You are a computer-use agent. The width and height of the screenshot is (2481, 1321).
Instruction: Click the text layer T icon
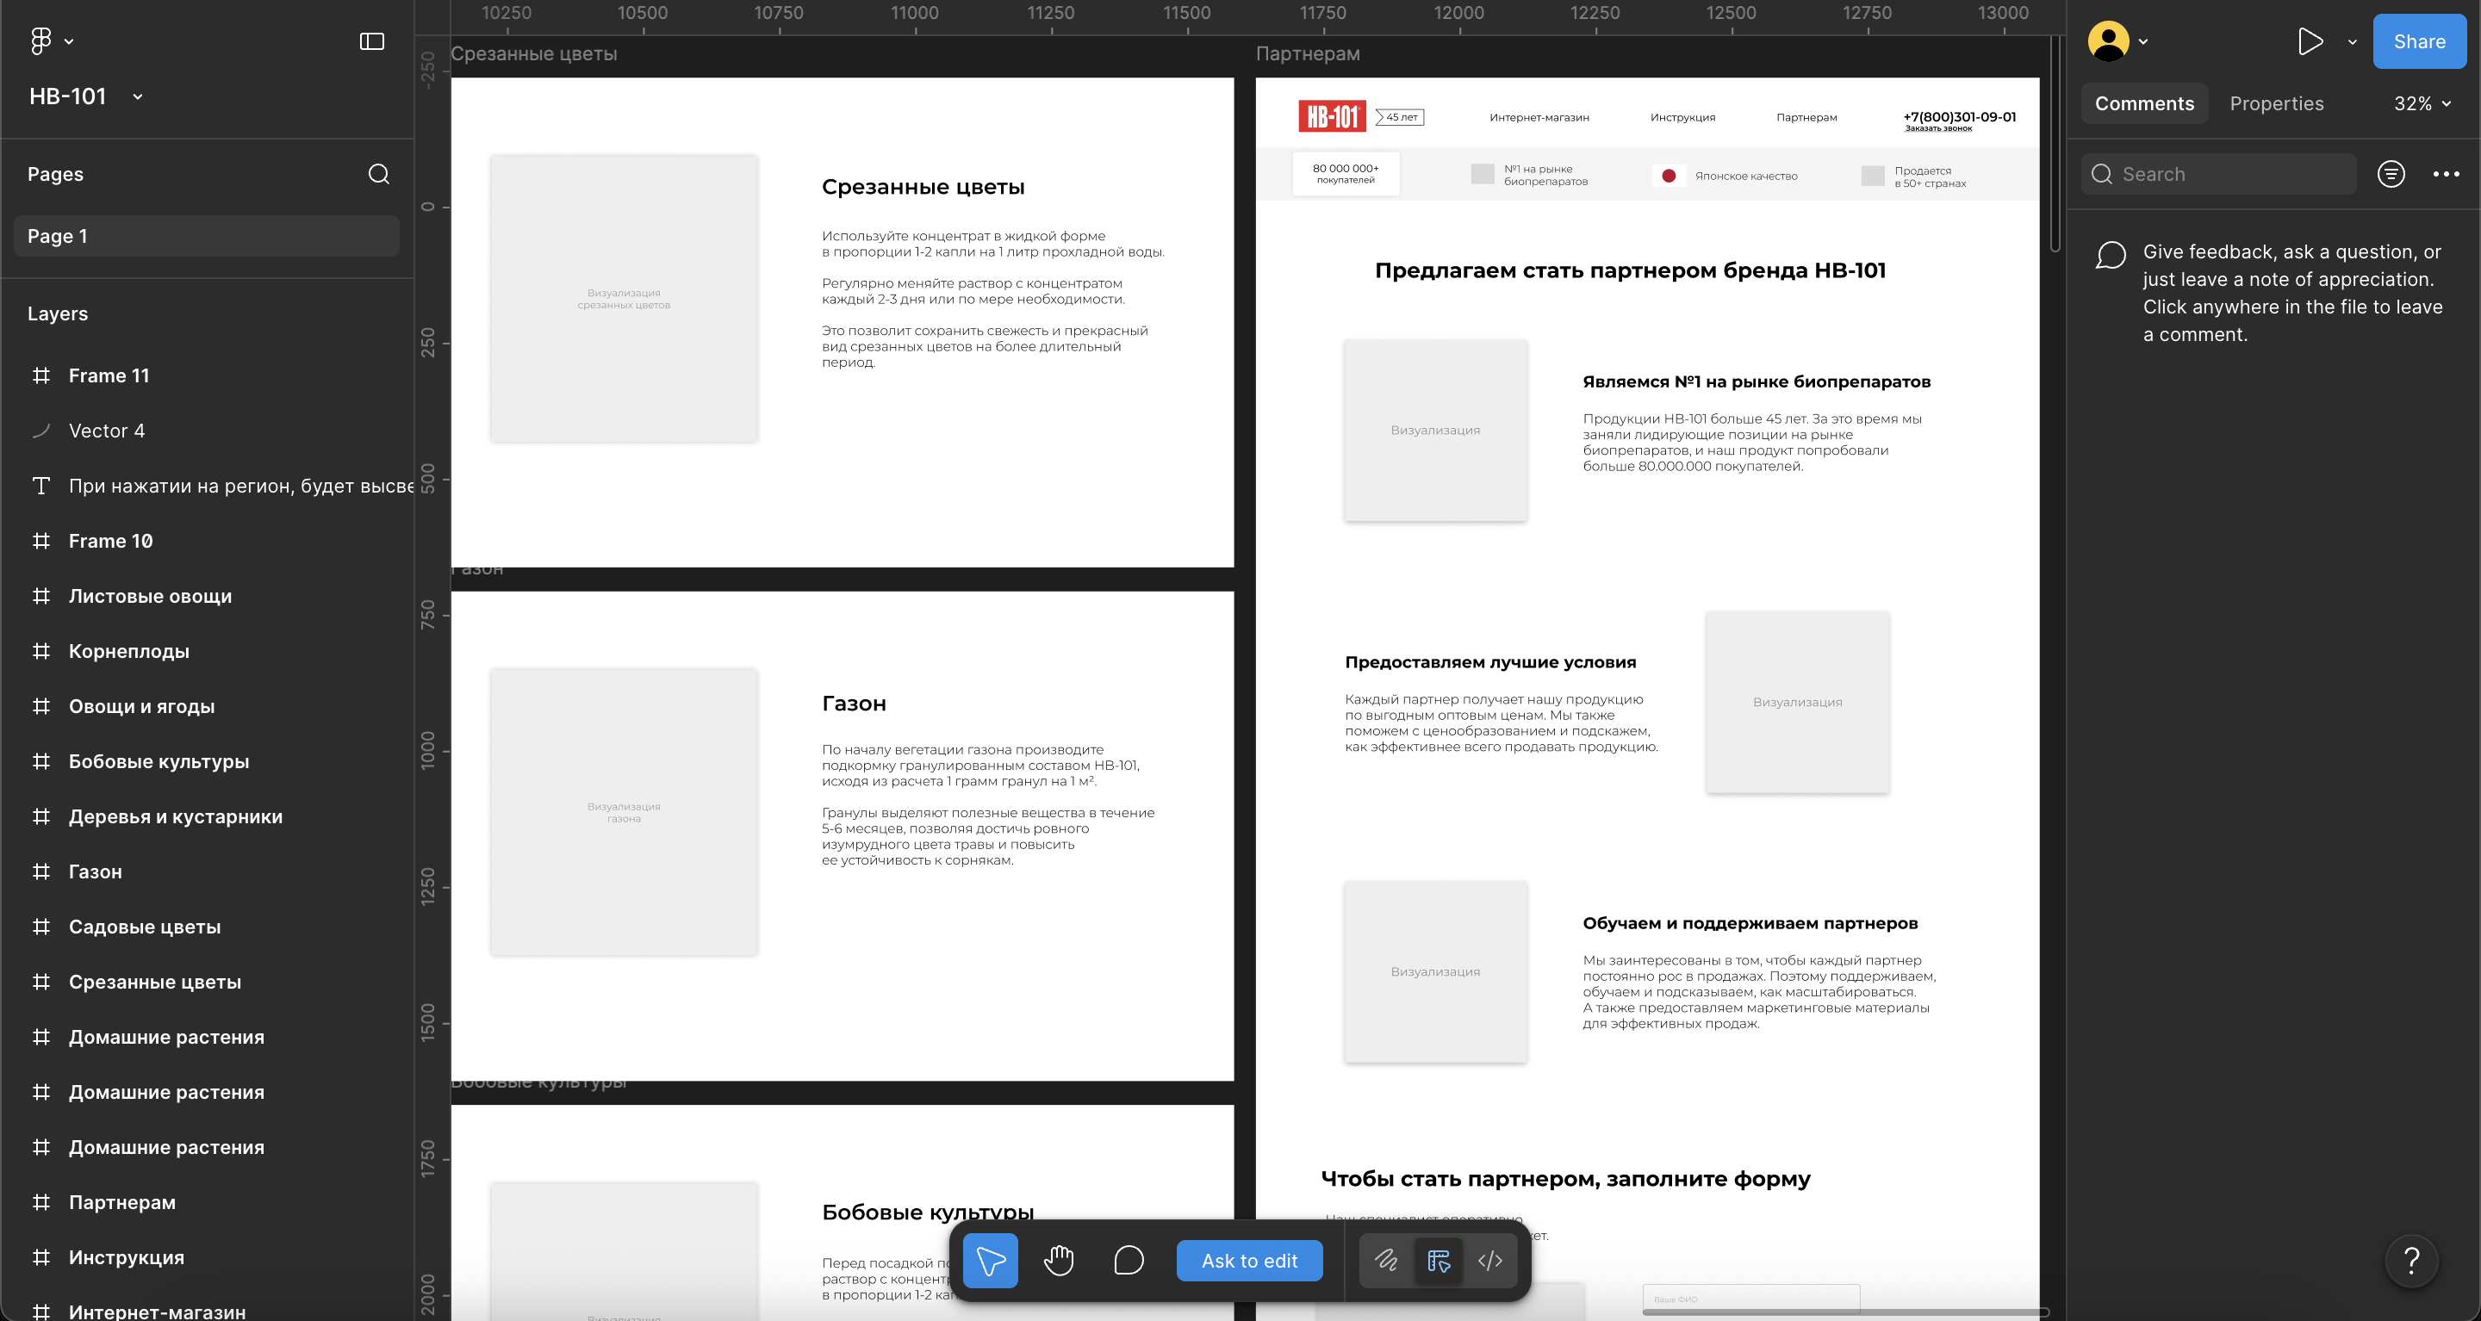click(41, 486)
